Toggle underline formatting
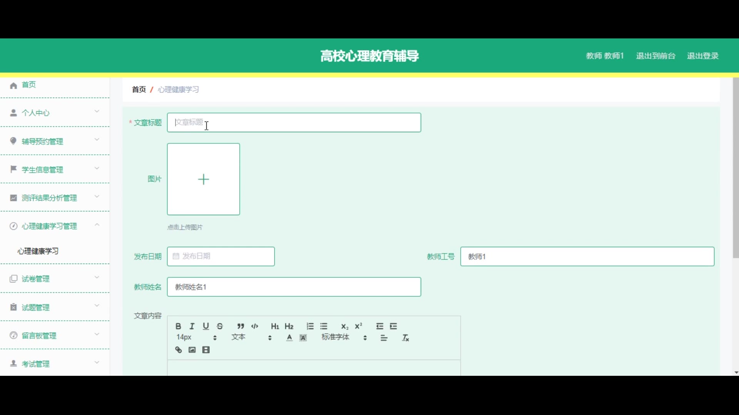 [x=206, y=326]
